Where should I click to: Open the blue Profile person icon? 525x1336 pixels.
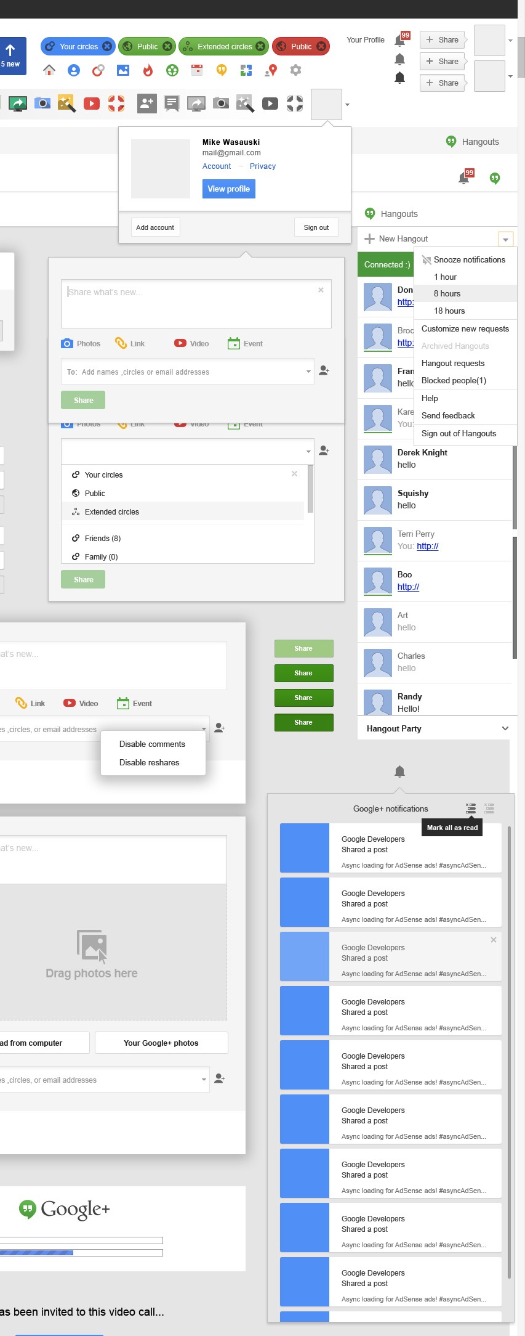point(74,70)
